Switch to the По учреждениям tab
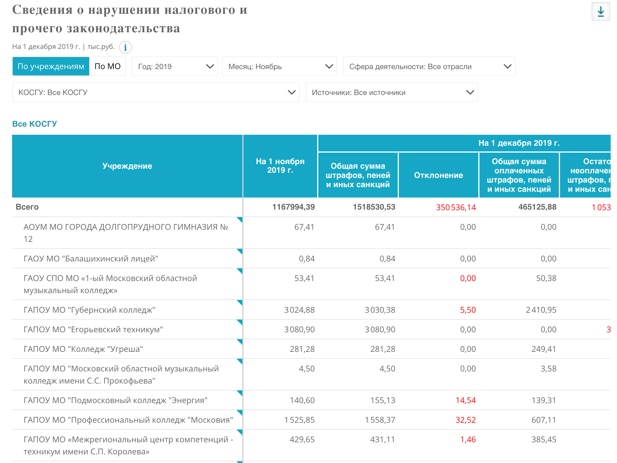This screenshot has width=617, height=463. pos(51,66)
